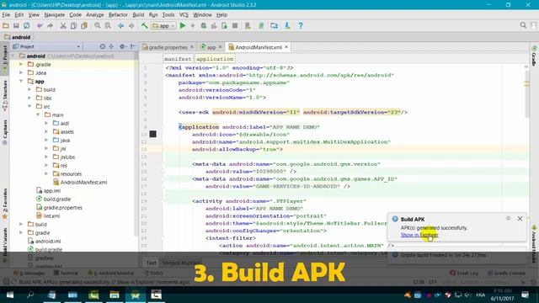Expand the .idea folder
This screenshot has width=539, height=303.
tap(21, 73)
